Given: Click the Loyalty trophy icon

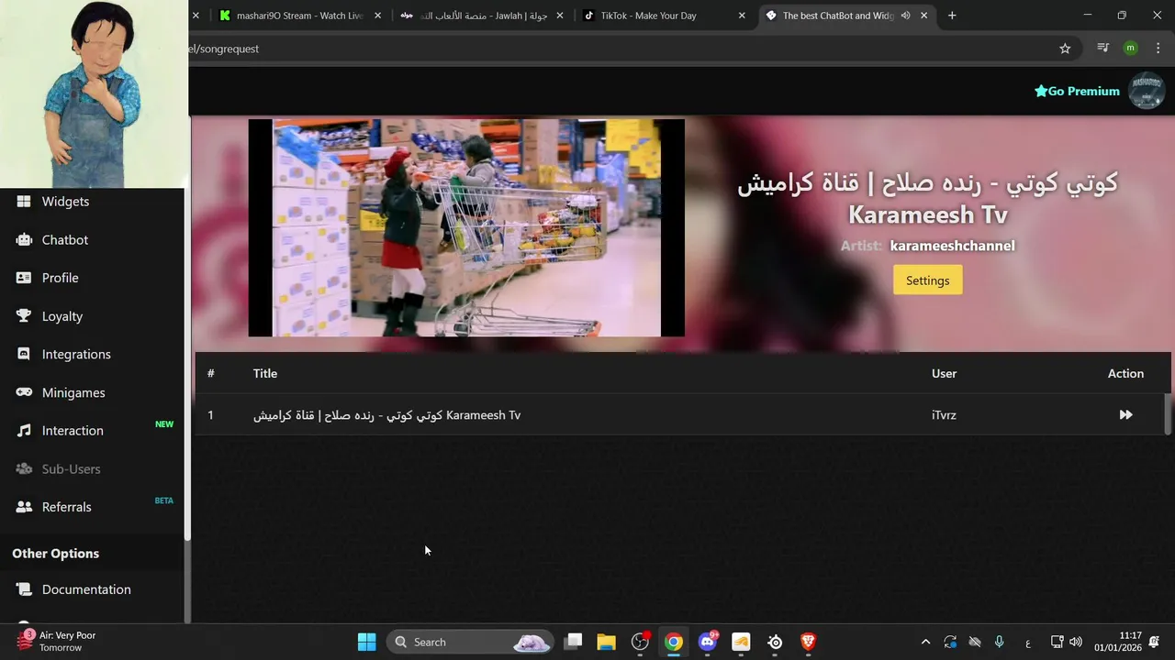Looking at the screenshot, I should coord(24,316).
